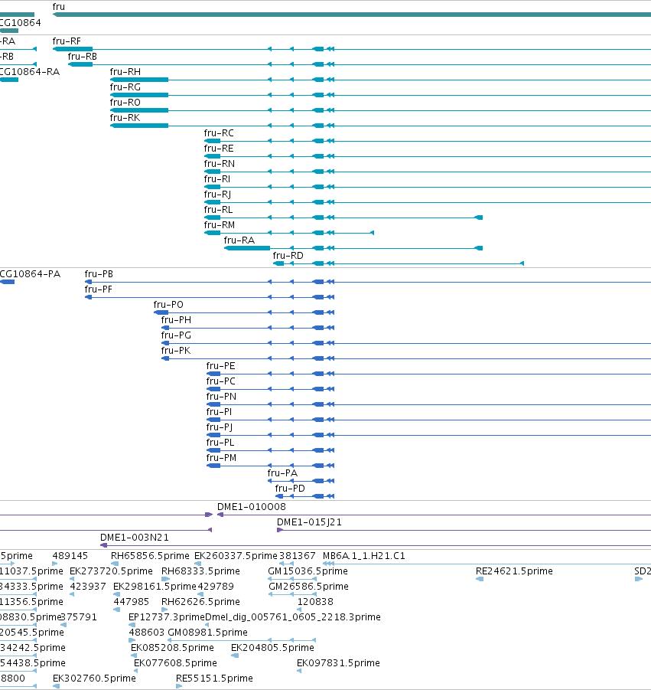Select the fru-RI transcript label
Viewport: 651px width, 690px height.
tap(217, 179)
